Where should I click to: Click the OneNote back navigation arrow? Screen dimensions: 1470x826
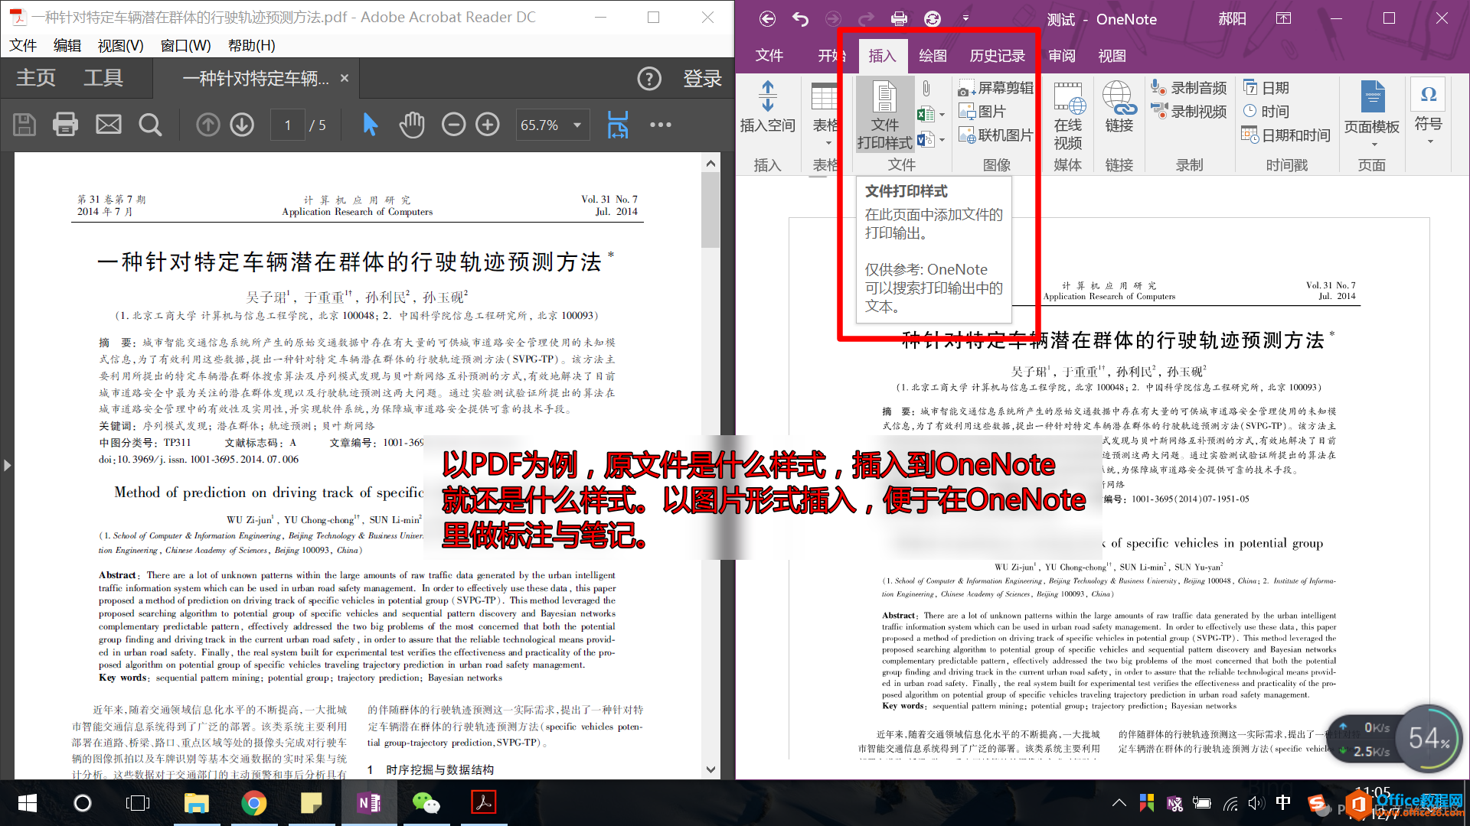pyautogui.click(x=767, y=19)
